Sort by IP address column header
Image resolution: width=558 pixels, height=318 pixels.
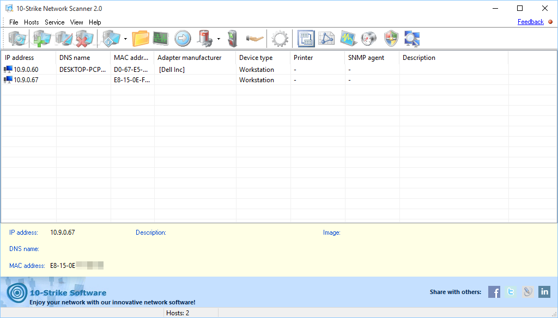pyautogui.click(x=28, y=58)
